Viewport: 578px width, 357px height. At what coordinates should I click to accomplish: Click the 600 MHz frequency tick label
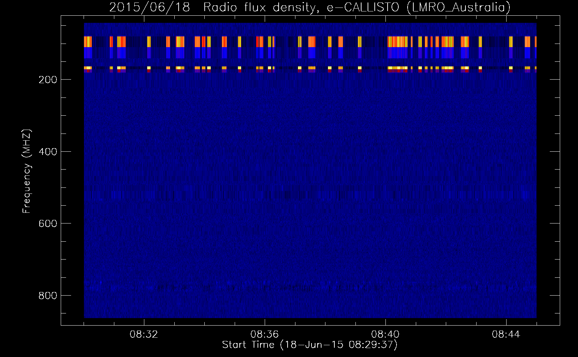click(x=48, y=223)
